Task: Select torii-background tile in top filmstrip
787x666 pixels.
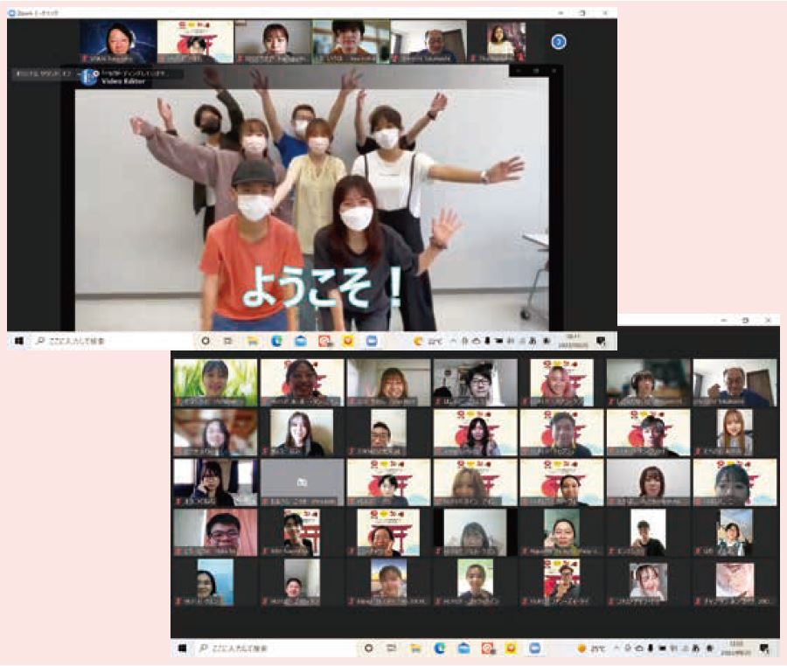Action: click(x=196, y=42)
